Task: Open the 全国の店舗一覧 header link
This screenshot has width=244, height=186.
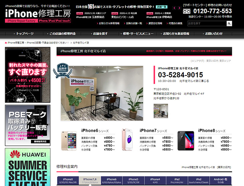Action: click(134, 23)
